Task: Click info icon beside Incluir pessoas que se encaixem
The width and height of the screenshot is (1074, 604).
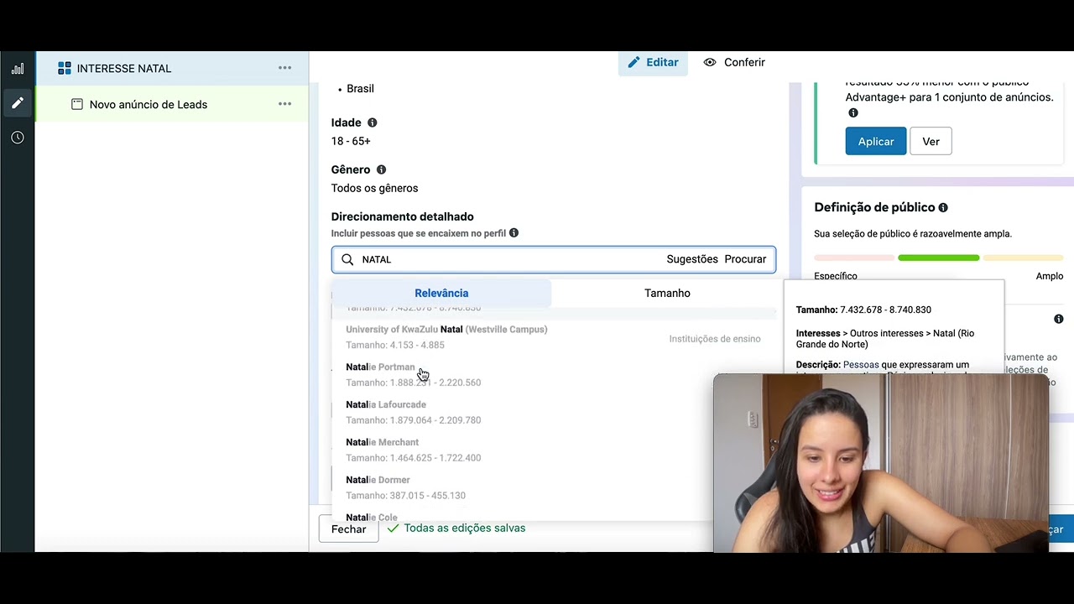Action: (x=514, y=233)
